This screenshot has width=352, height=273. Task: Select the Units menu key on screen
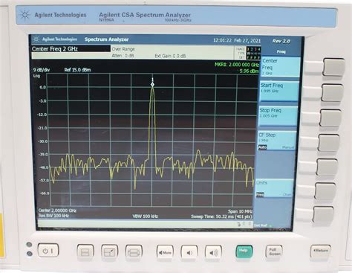275,188
